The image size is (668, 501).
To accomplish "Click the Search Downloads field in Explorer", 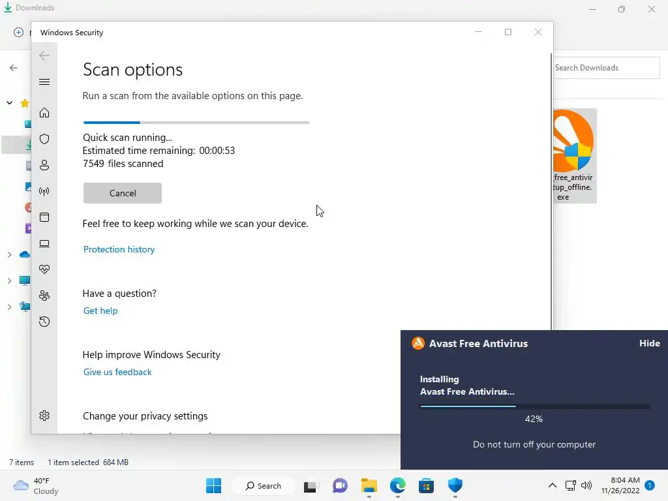I will (x=606, y=68).
